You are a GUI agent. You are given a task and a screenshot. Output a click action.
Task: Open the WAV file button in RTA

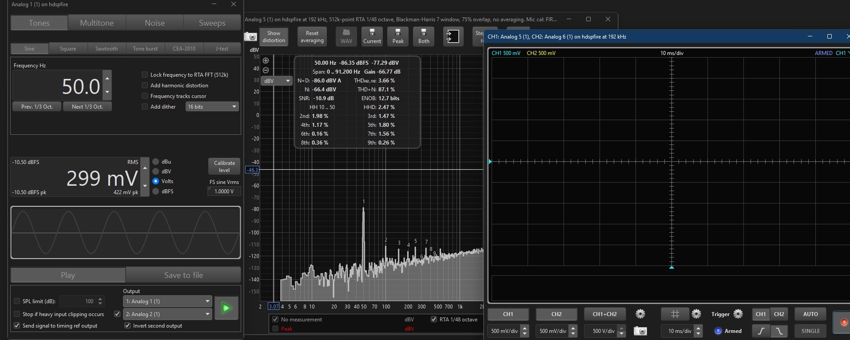point(346,36)
